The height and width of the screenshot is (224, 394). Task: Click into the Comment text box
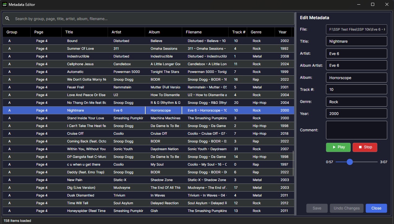[x=357, y=130]
